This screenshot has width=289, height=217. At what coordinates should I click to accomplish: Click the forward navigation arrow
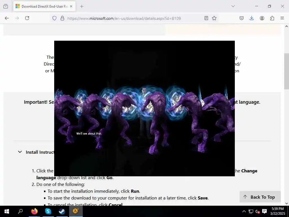tap(17, 18)
